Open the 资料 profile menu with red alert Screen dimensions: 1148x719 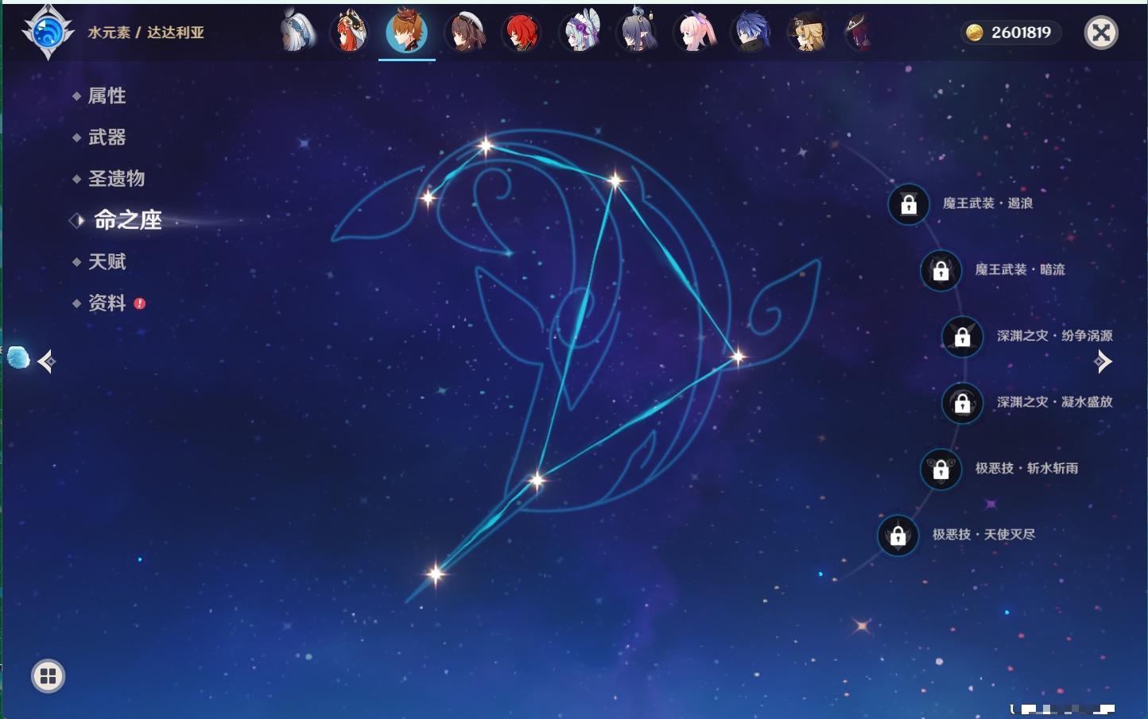[x=107, y=303]
